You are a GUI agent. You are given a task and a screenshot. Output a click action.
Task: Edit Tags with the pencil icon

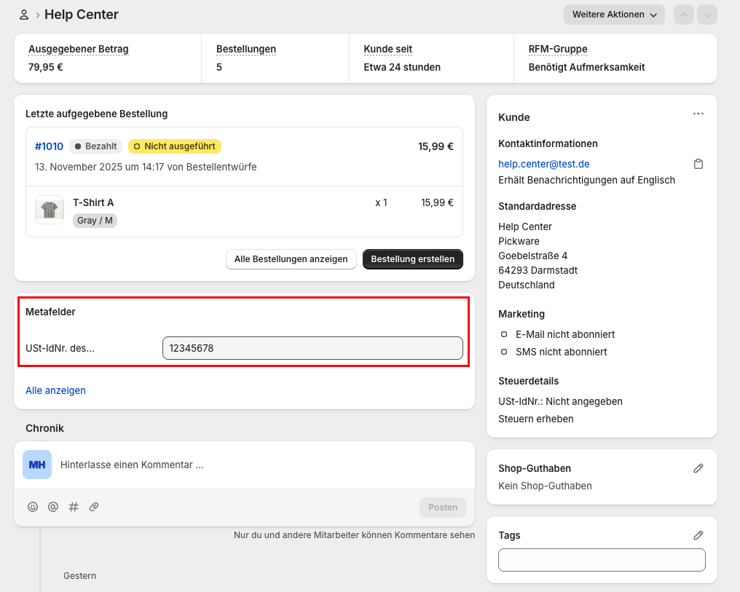[698, 535]
